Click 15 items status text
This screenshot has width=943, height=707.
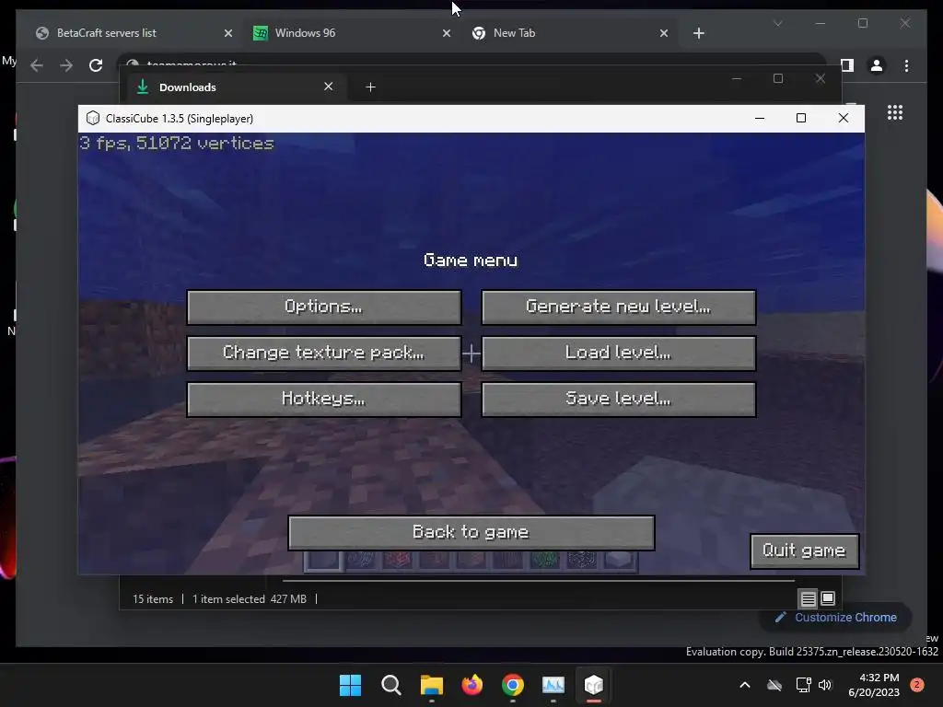(153, 599)
